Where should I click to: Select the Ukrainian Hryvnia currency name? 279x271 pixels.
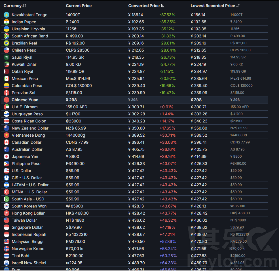[28, 29]
